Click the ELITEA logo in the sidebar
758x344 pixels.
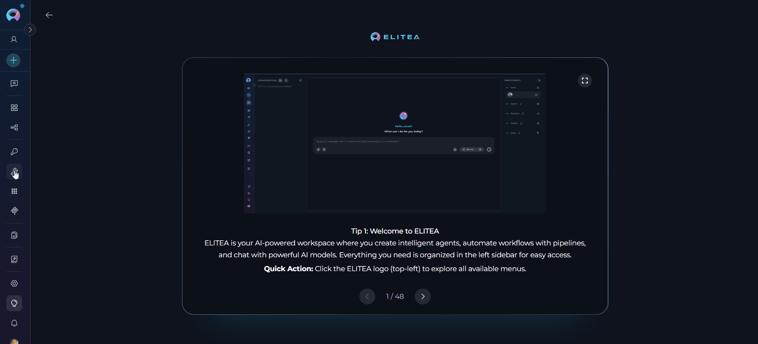(13, 15)
